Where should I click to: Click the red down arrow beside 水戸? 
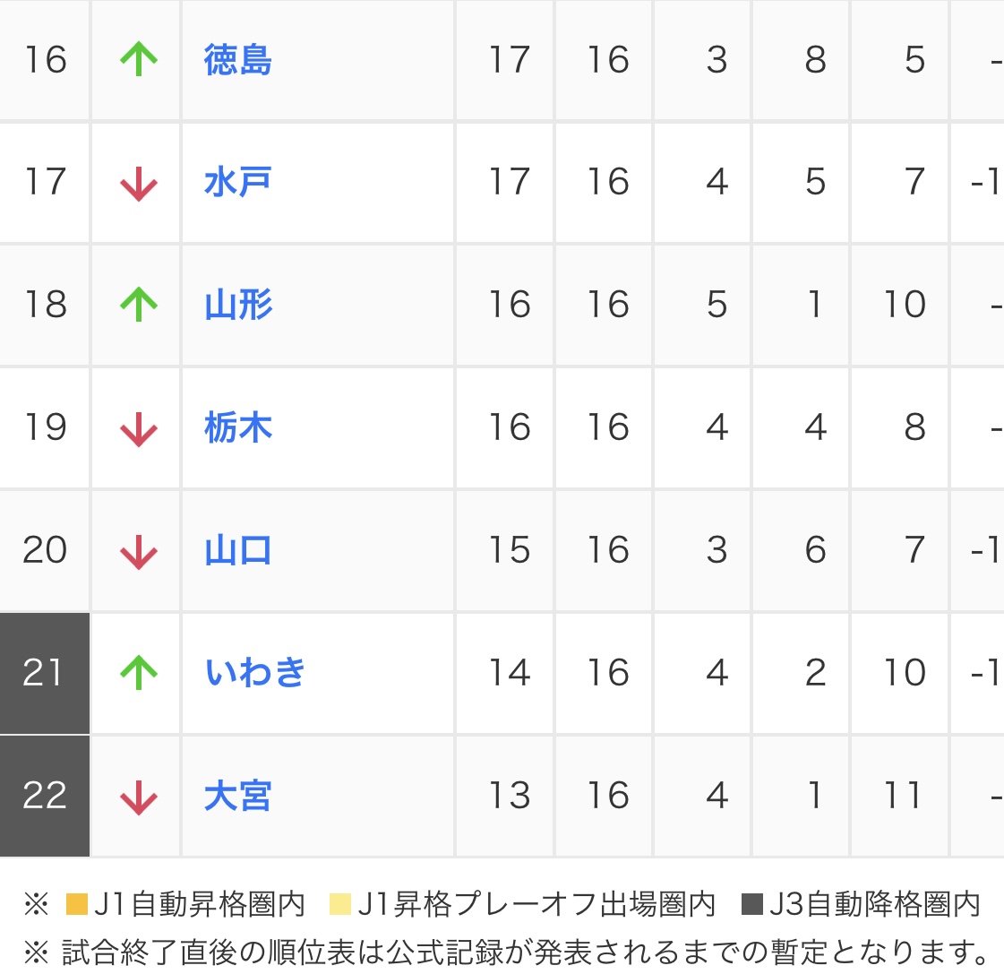pos(139,183)
